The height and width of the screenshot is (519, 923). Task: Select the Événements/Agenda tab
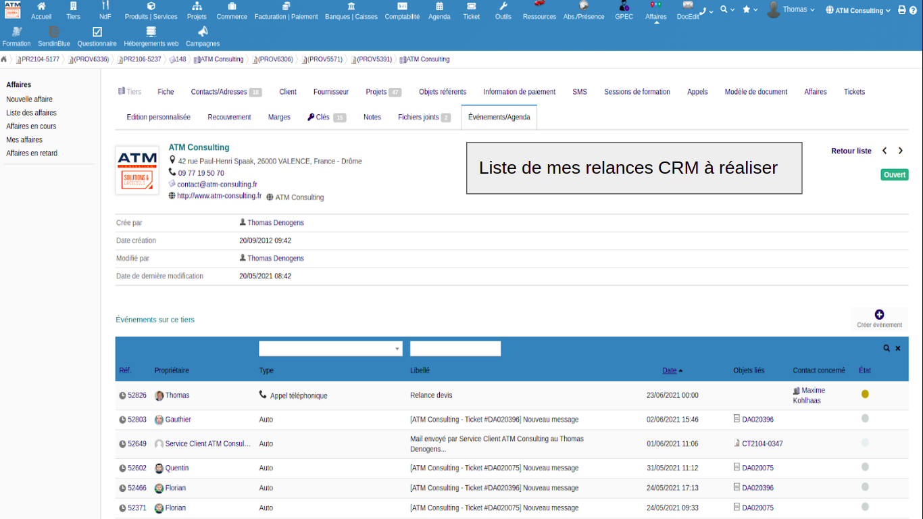(x=499, y=117)
